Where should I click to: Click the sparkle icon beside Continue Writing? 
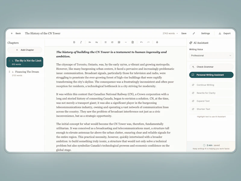coord(193,85)
